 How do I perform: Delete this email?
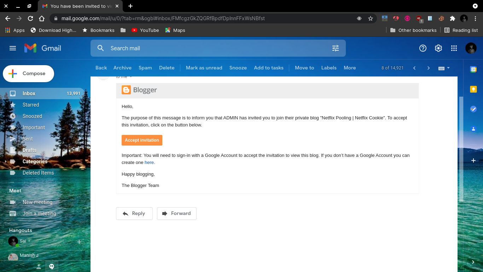(x=167, y=68)
